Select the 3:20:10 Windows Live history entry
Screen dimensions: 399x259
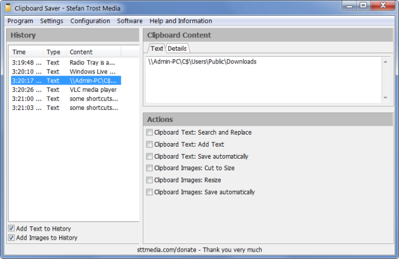66,72
